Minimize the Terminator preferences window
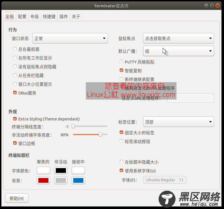 pos(206,6)
